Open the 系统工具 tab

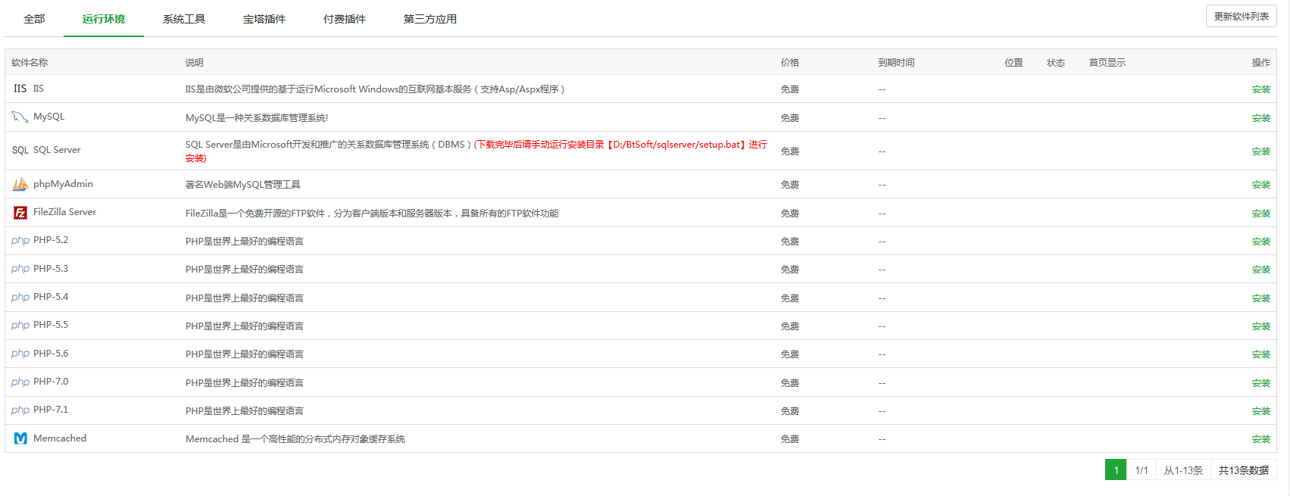tap(184, 19)
